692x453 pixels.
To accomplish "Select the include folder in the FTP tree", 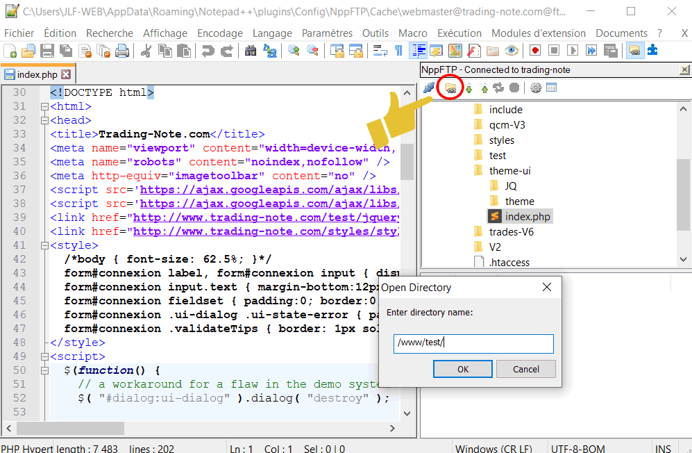I will (x=506, y=110).
